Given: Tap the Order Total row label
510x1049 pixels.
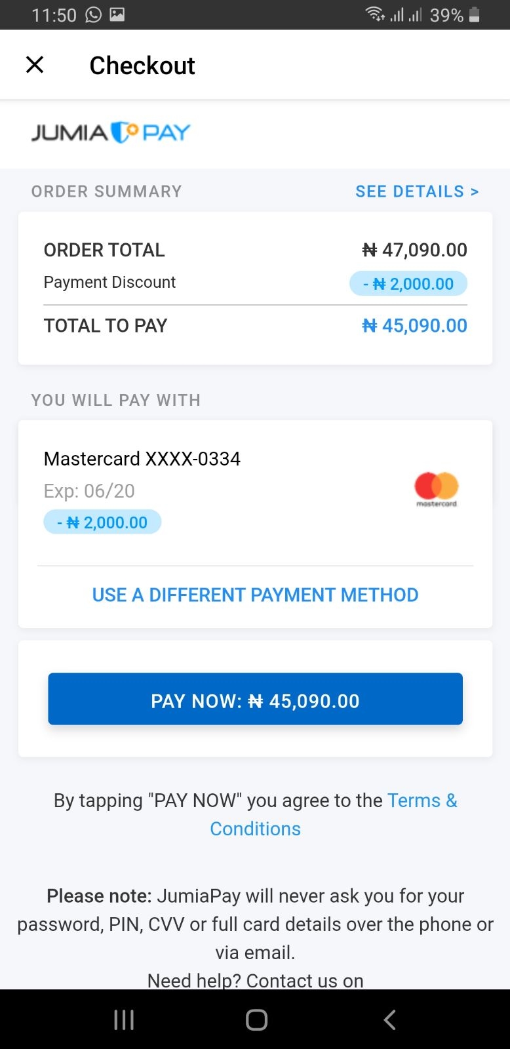Looking at the screenshot, I should pyautogui.click(x=104, y=250).
